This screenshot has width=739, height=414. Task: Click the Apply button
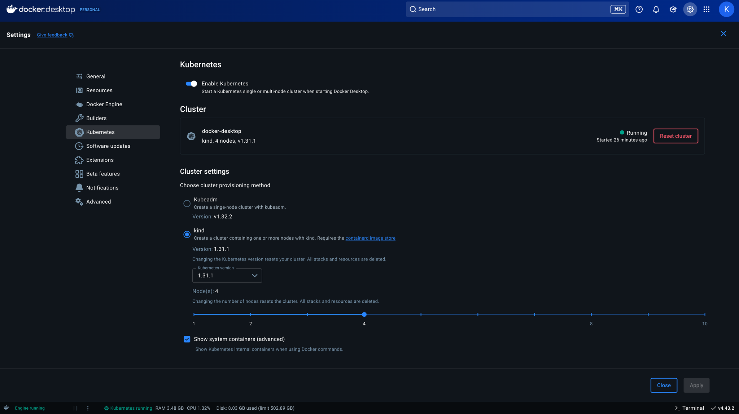tap(696, 385)
